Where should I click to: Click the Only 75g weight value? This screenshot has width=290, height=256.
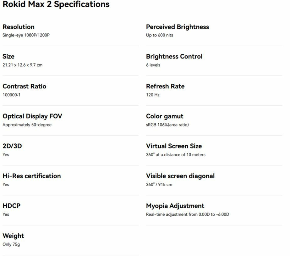tap(11, 244)
